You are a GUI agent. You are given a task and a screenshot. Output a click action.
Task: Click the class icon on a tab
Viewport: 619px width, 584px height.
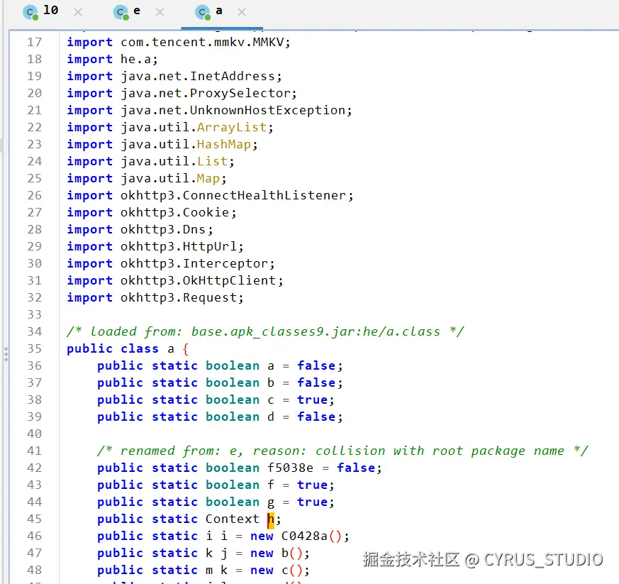[203, 13]
